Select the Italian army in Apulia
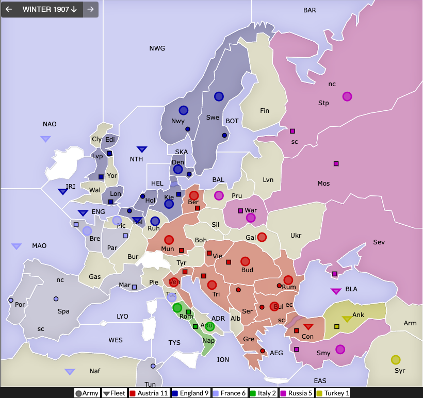This screenshot has width=423, height=398. 209,326
